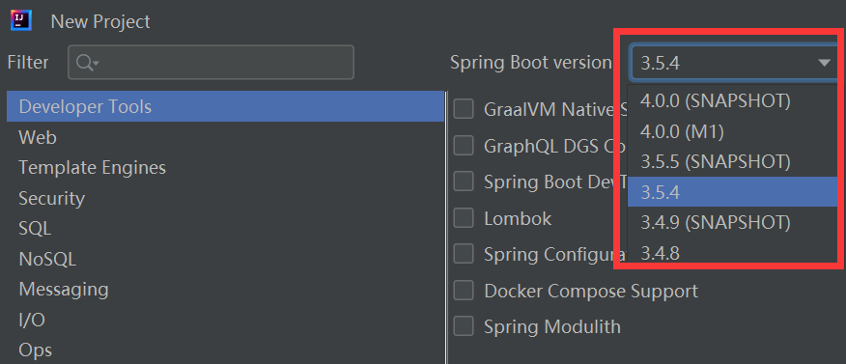Click the Lombok label text

point(518,218)
